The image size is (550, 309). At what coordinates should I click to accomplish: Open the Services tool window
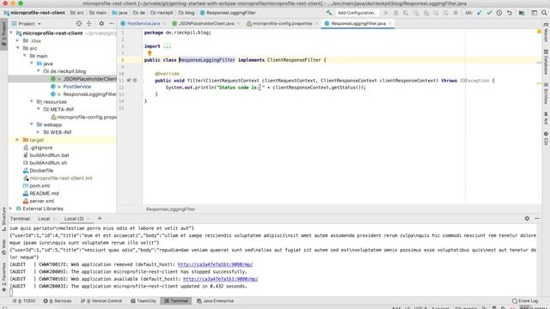click(x=58, y=300)
